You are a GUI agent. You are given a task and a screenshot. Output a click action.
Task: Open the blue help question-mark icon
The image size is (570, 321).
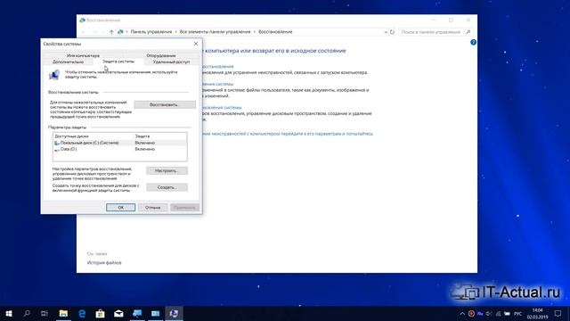[473, 42]
